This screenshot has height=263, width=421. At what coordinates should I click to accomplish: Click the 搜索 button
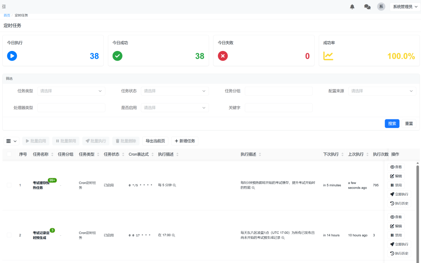click(x=392, y=124)
